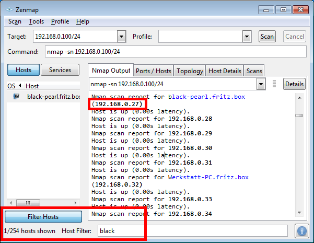This screenshot has height=243, width=314.
Task: Click the 192.168.0.34 address in output
Action: 190,214
